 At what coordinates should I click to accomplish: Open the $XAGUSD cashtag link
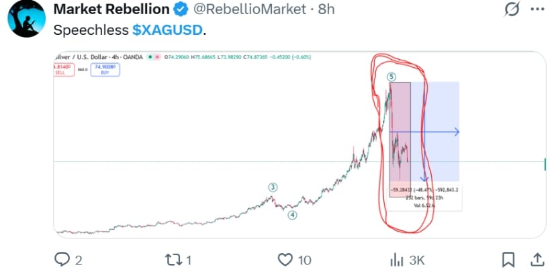coord(168,31)
